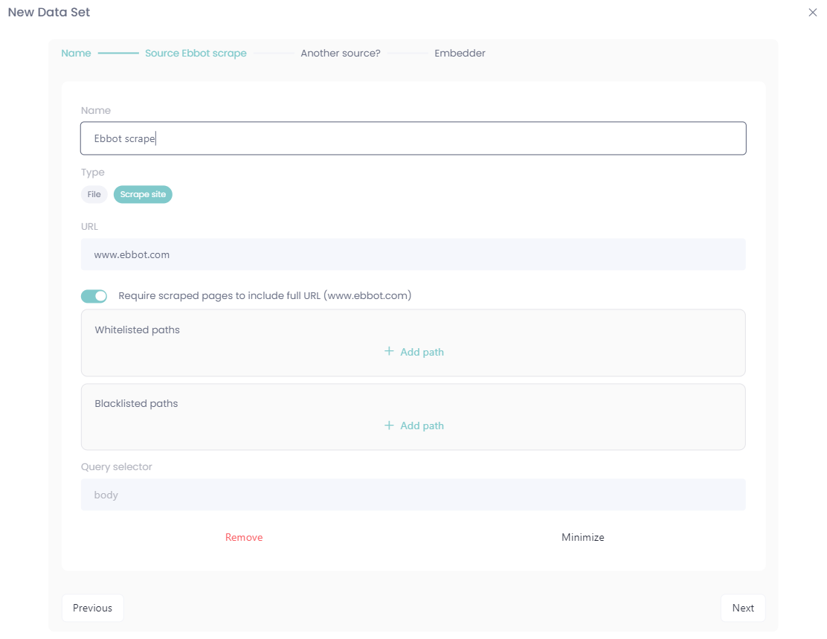
Task: Close the New Data Set dialog
Action: 812,13
